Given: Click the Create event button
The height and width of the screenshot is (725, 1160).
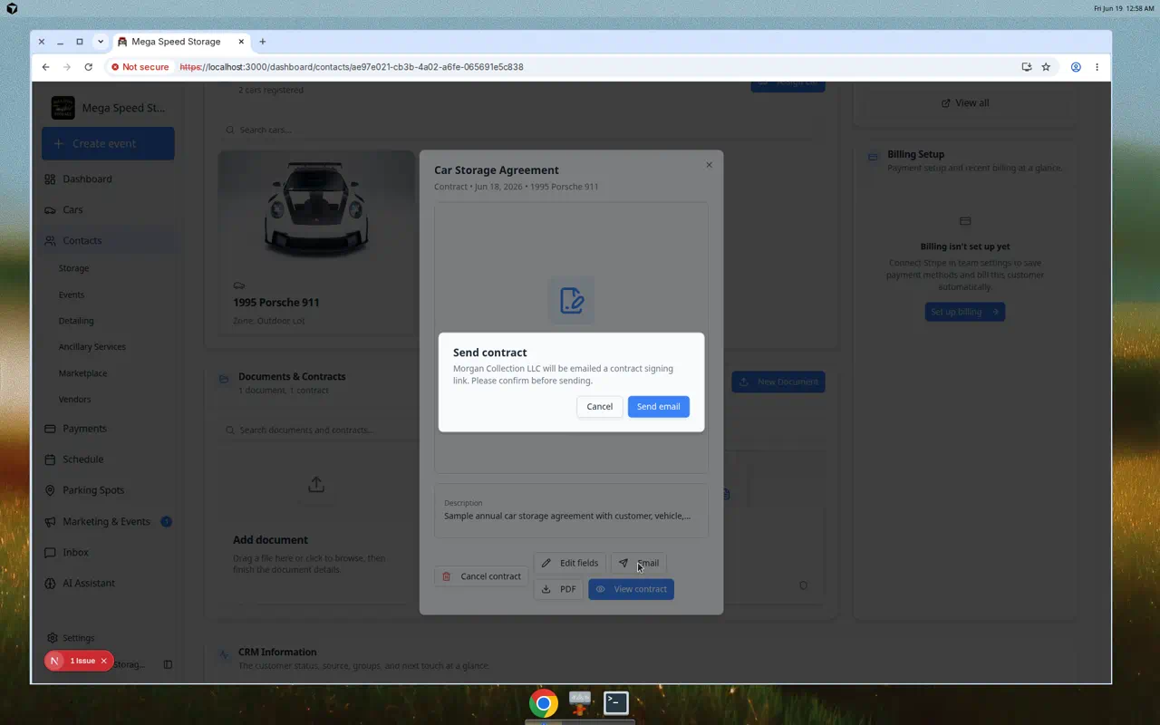Looking at the screenshot, I should tap(108, 143).
